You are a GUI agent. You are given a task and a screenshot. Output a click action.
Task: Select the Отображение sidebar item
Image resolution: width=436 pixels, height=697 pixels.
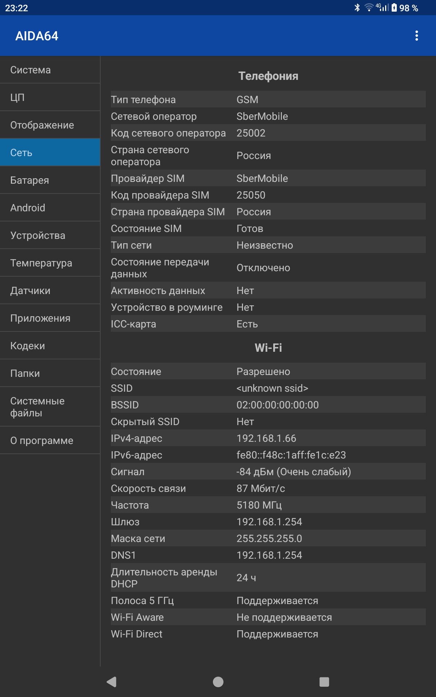[x=50, y=125]
